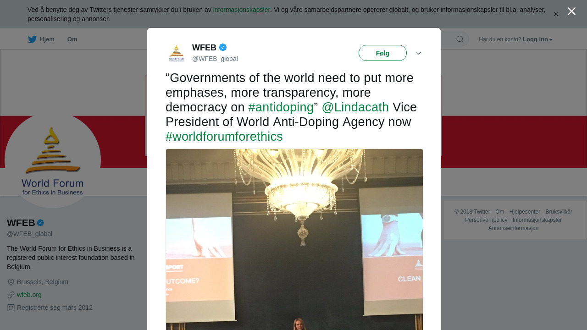Click the large World Forum profile picture
Viewport: 587px width, 330px height.
pyautogui.click(x=53, y=160)
